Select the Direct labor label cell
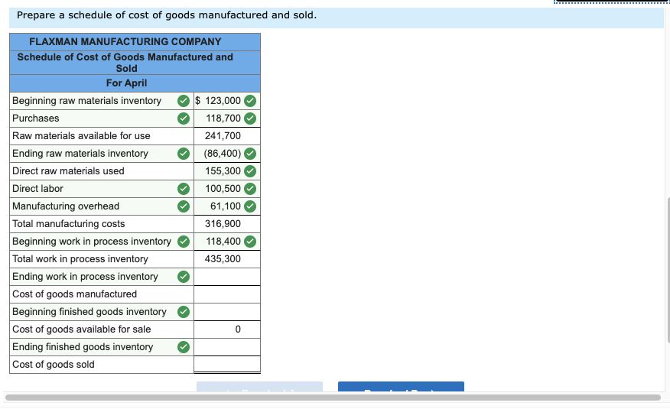The height and width of the screenshot is (409, 670). click(102, 189)
